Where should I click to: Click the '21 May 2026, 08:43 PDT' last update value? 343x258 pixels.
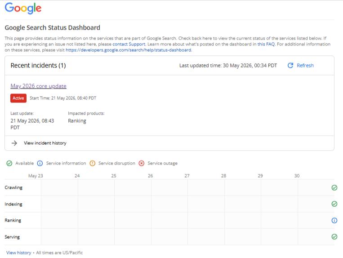coord(32,124)
